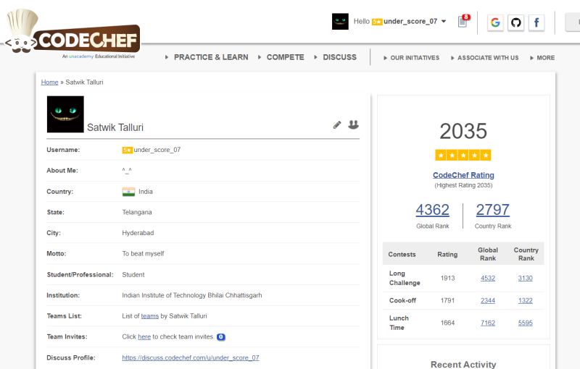Click the Hyderabad city value

(x=138, y=233)
